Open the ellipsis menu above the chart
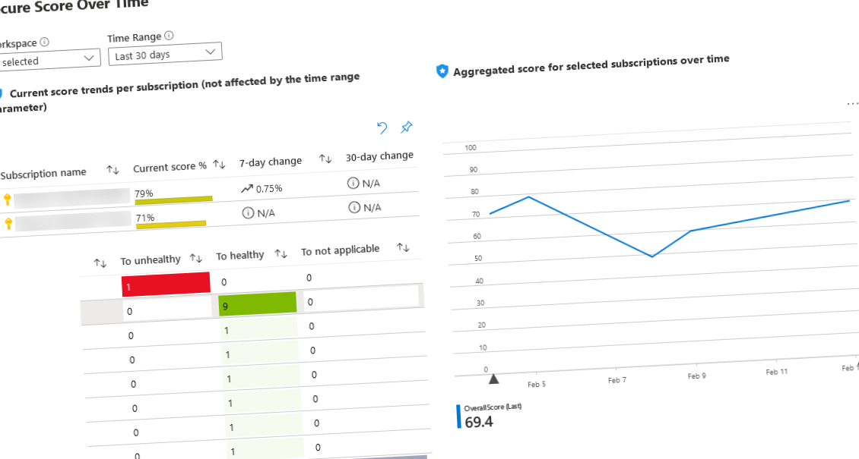The width and height of the screenshot is (859, 459). [851, 104]
